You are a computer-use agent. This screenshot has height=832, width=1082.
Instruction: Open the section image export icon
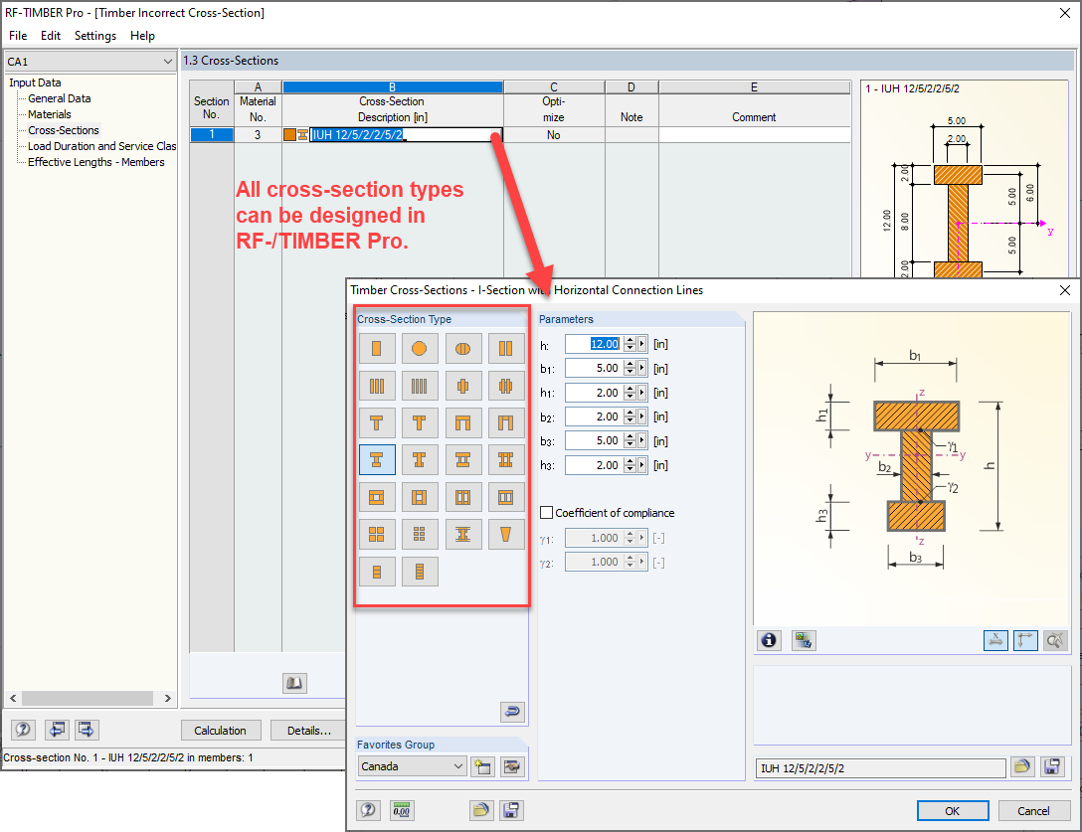(x=804, y=641)
